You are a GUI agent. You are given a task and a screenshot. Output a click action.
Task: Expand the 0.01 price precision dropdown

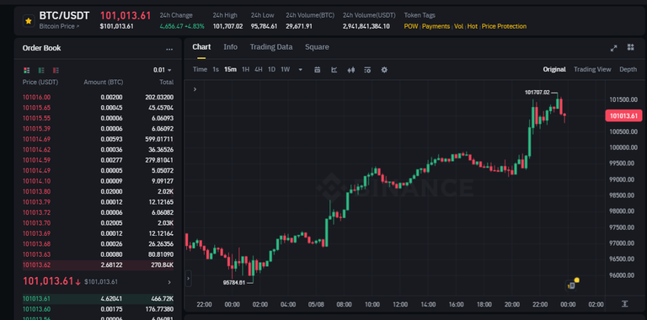coord(163,70)
